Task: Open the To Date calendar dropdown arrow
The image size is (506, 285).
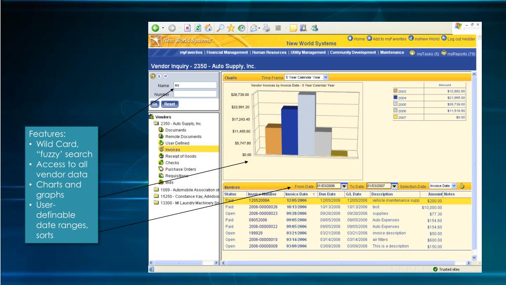Action: pos(394,186)
